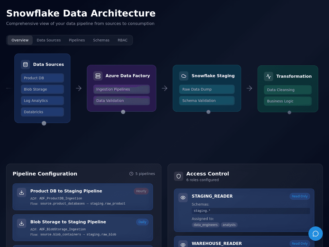Image resolution: width=329 pixels, height=247 pixels.
Task: Click the Access Control shield icon
Action: point(179,176)
